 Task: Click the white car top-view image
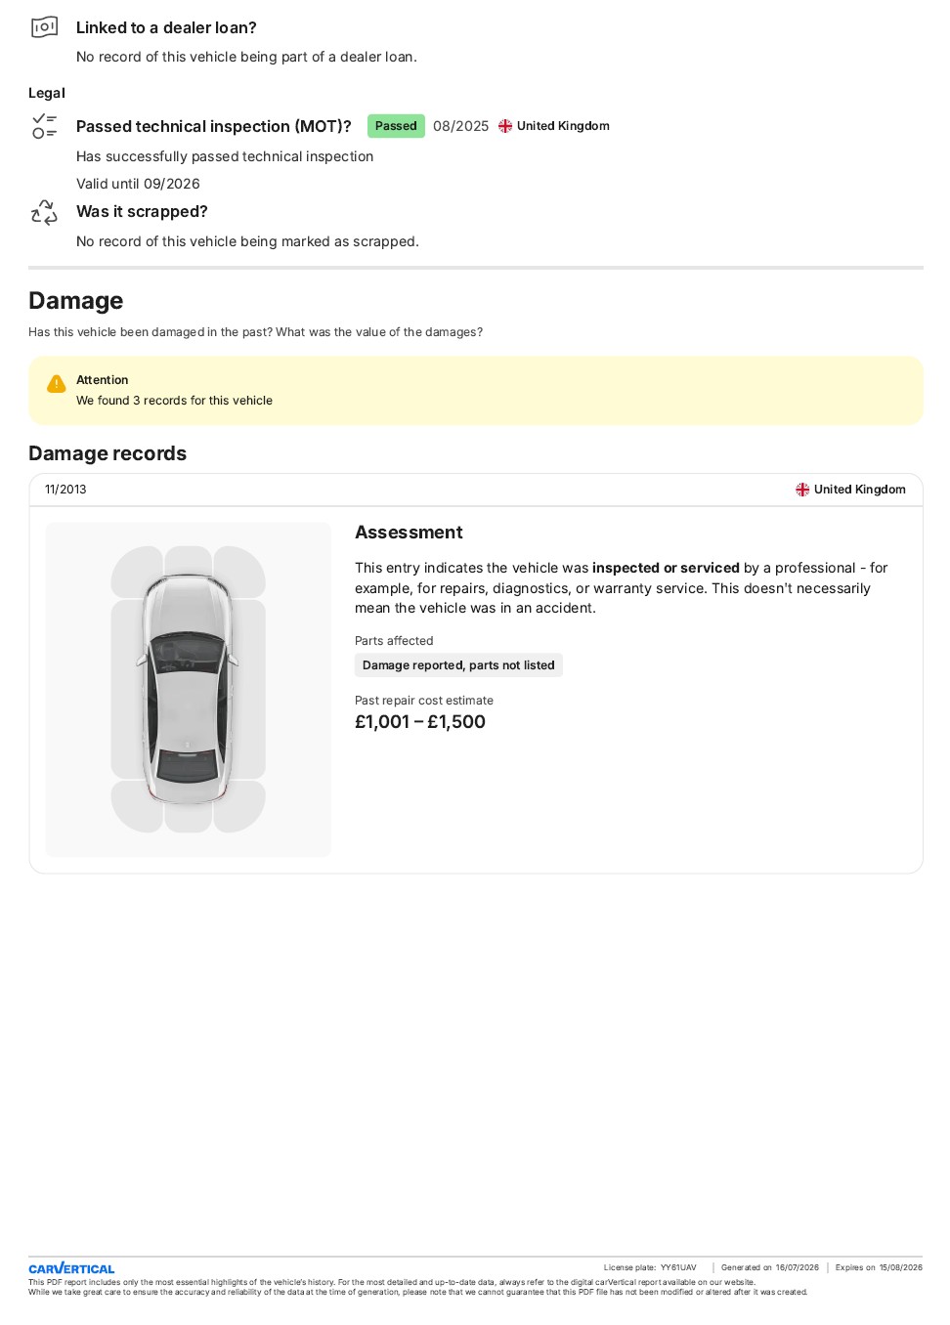[189, 689]
